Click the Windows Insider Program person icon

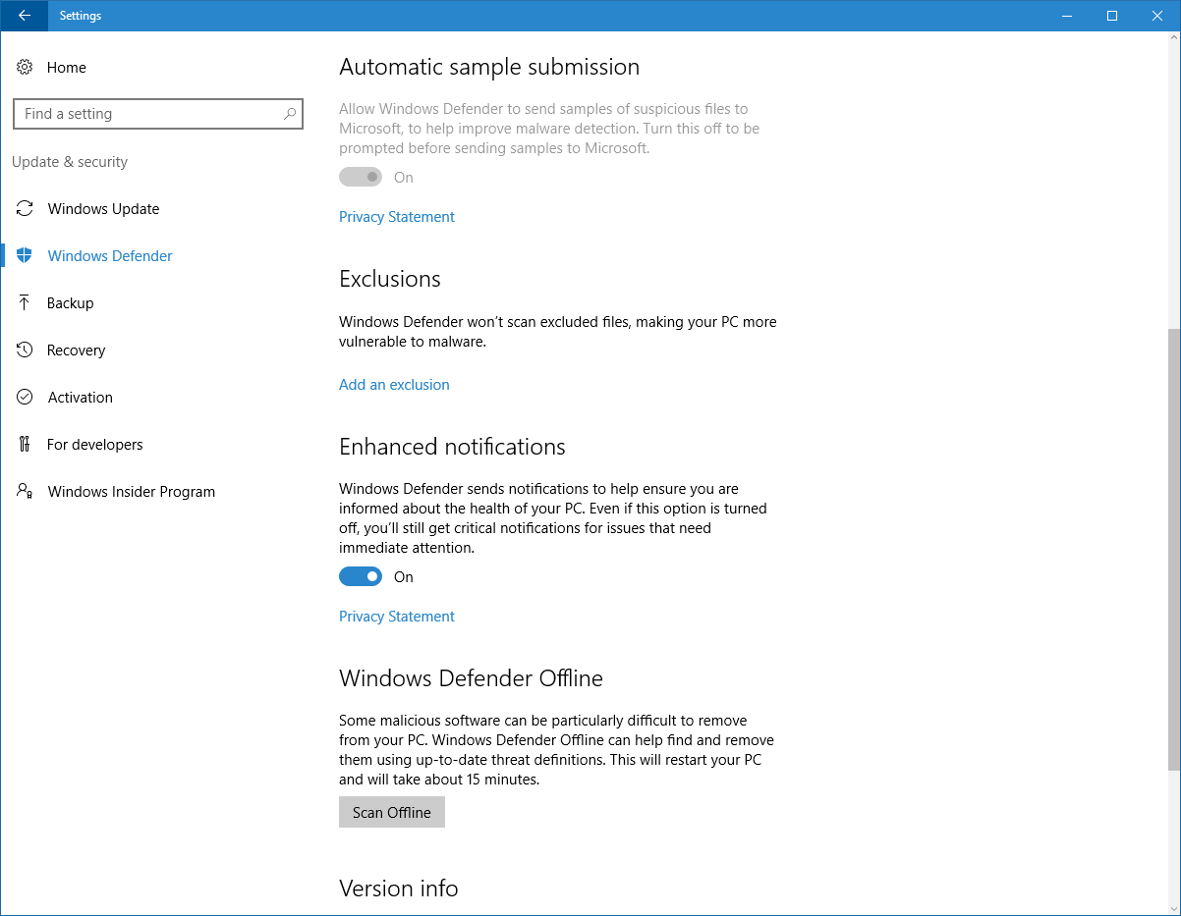[25, 491]
